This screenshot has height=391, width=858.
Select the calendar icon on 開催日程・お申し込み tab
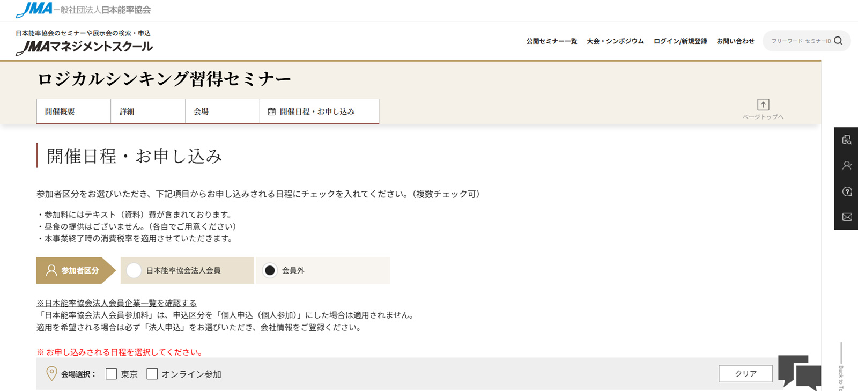pyautogui.click(x=271, y=111)
